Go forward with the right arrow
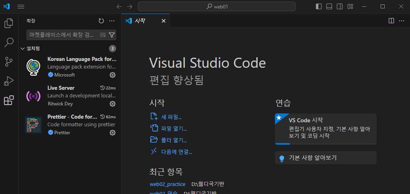410x194 pixels. (129, 6)
